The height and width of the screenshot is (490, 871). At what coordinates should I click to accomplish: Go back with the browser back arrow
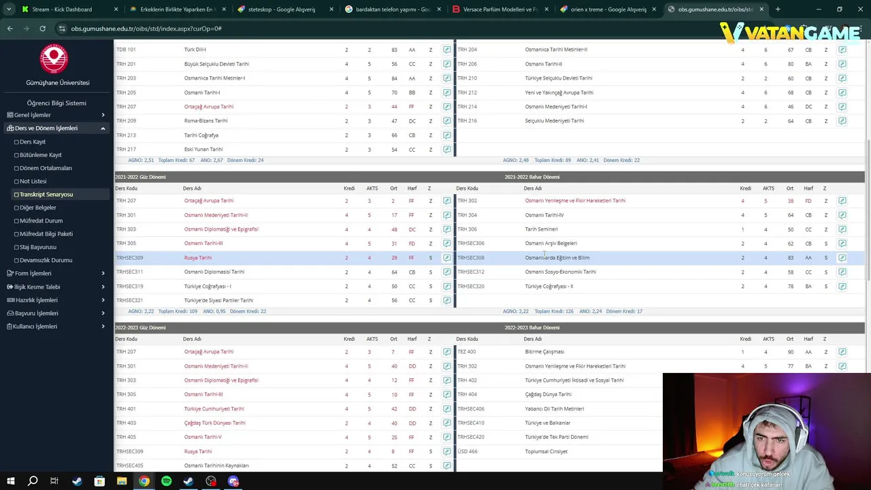tap(10, 29)
